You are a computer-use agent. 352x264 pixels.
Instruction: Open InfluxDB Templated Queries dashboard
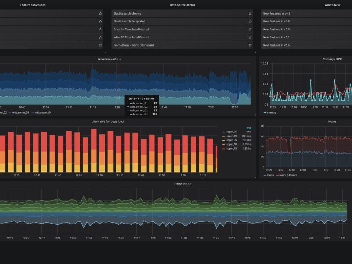coord(131,37)
